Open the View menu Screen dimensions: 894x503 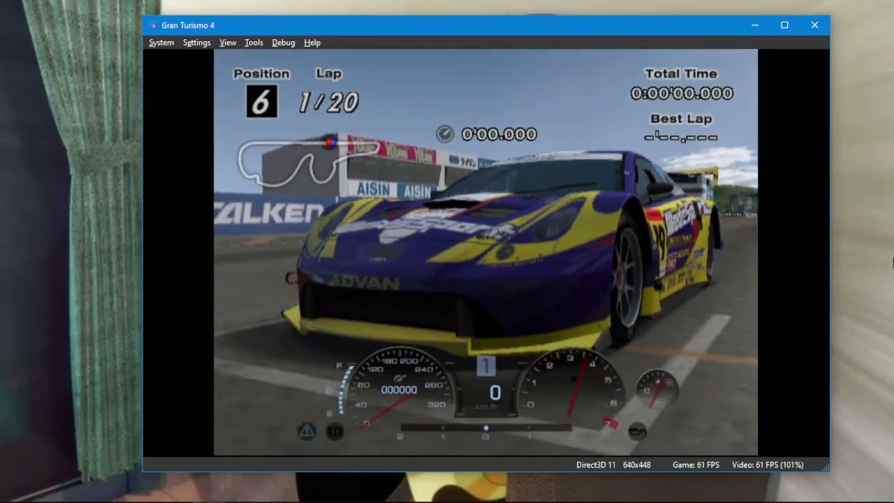[228, 43]
